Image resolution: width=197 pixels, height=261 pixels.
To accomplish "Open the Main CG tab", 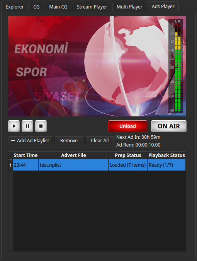I will [58, 7].
